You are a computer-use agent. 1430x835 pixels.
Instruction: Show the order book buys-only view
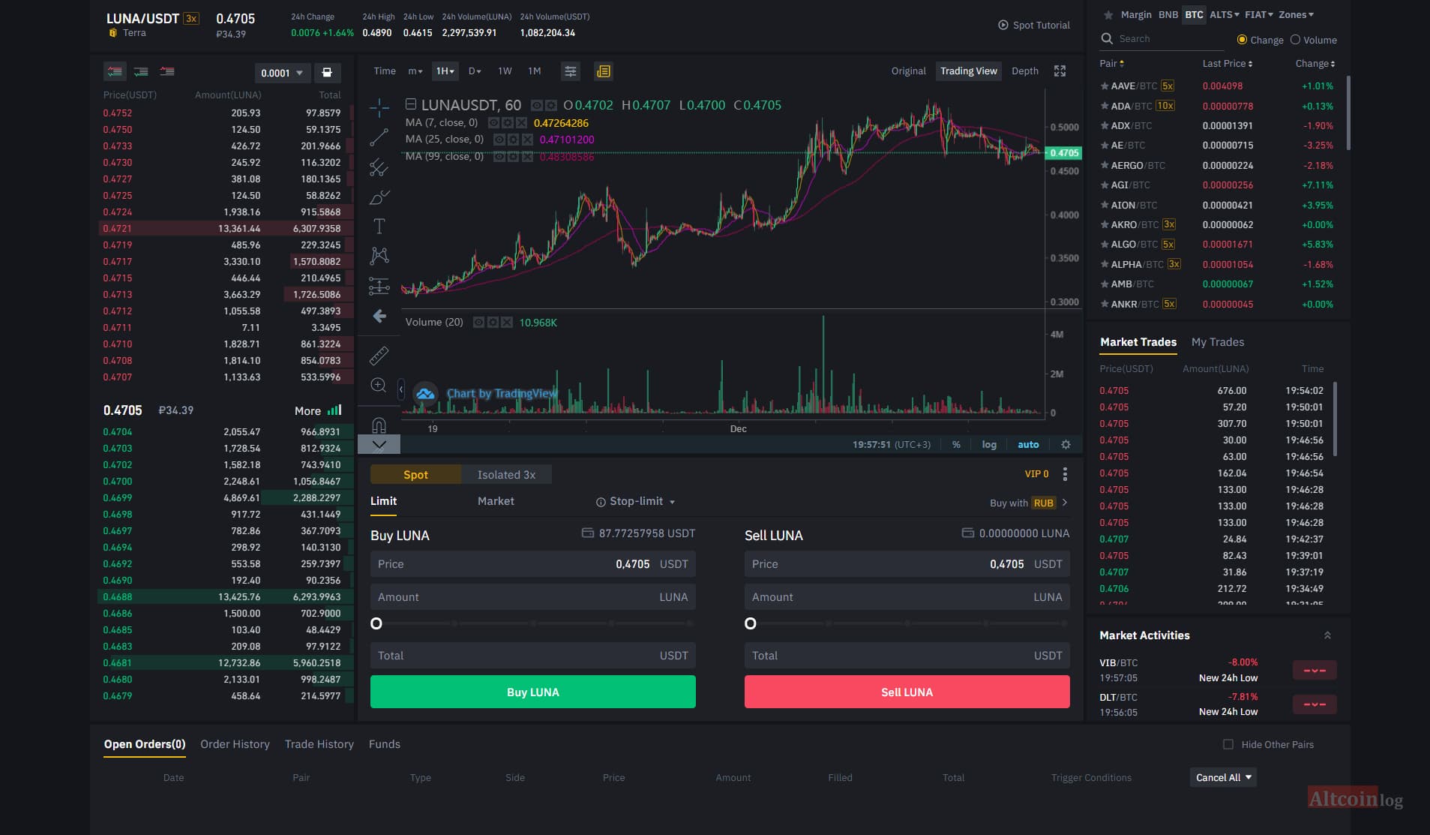[x=141, y=71]
